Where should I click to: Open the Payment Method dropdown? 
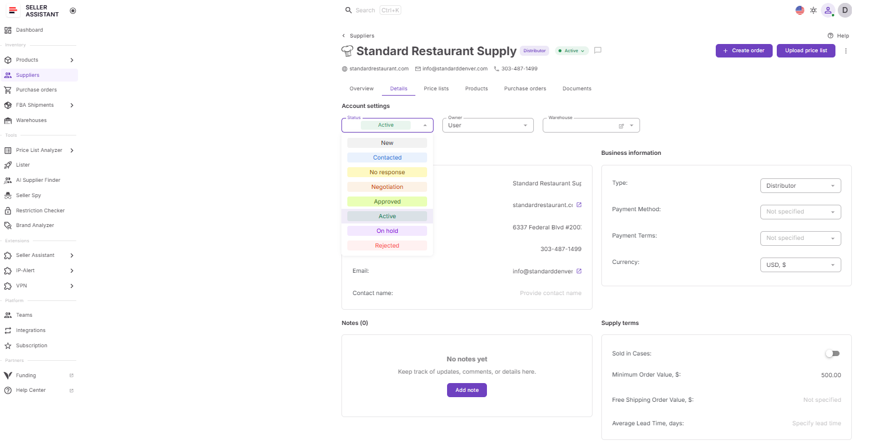pos(800,212)
